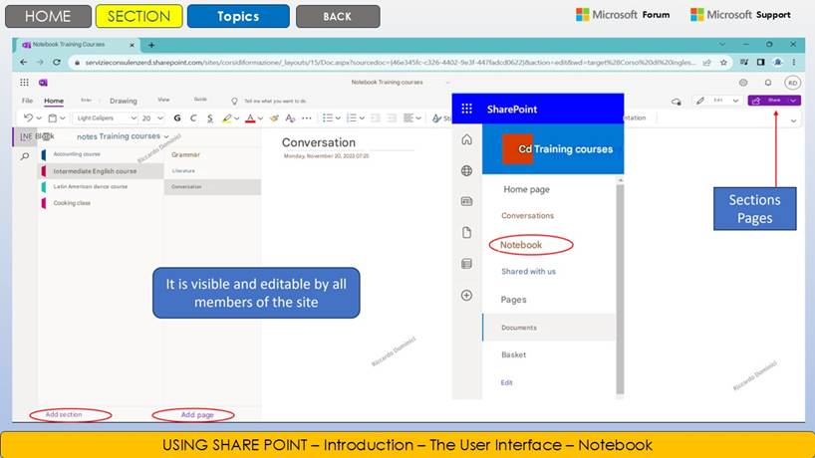
Task: Open the File menu tab
Action: tap(27, 101)
